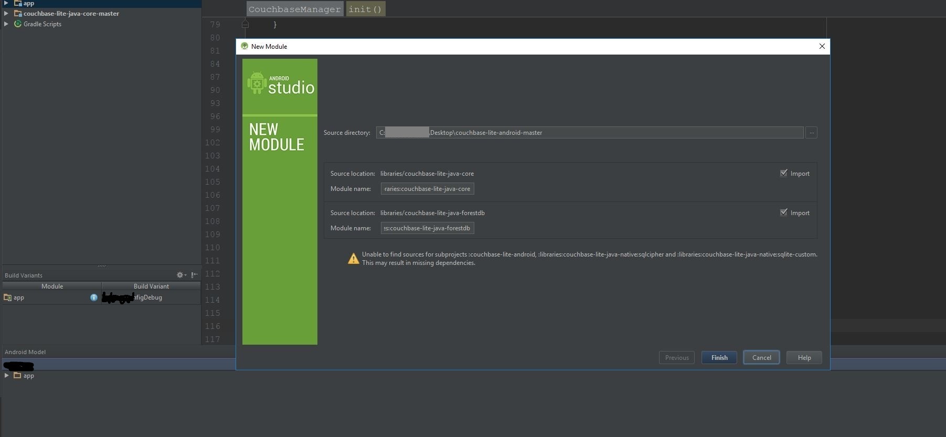This screenshot has height=437, width=946.
Task: Open Build Variants panel gear settings
Action: (x=181, y=275)
